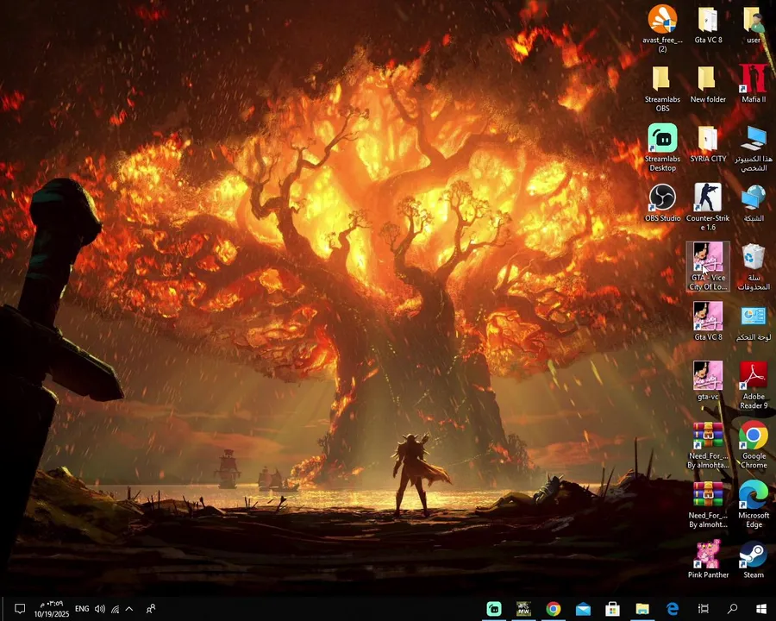Image resolution: width=776 pixels, height=621 pixels.
Task: Open the Microsoft Store taskbar icon
Action: pyautogui.click(x=612, y=609)
